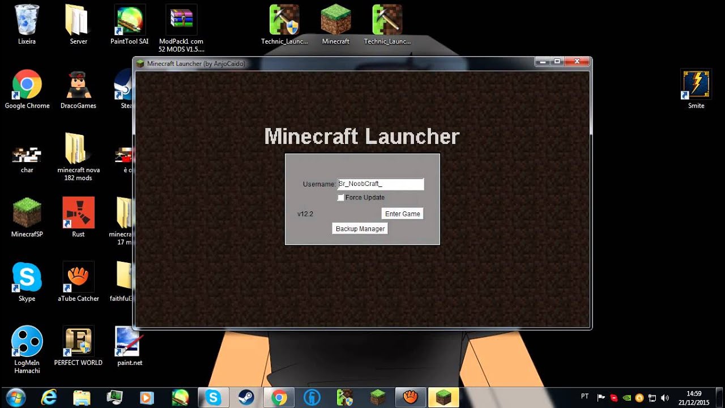Select the Minecraft grass block desktop icon
The image size is (725, 408).
[x=335, y=24]
